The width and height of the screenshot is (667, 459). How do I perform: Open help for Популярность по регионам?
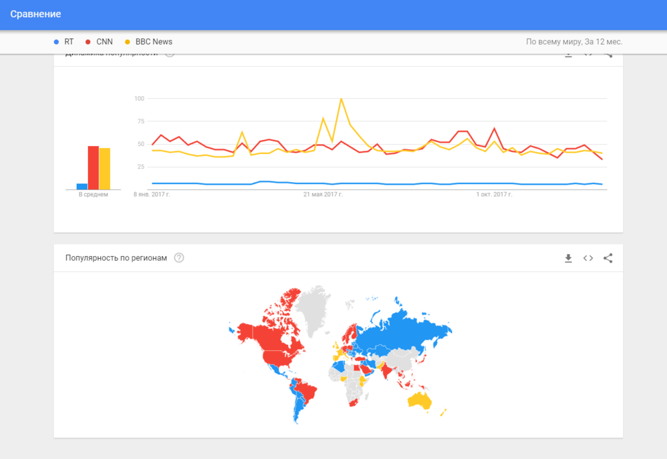(x=179, y=258)
